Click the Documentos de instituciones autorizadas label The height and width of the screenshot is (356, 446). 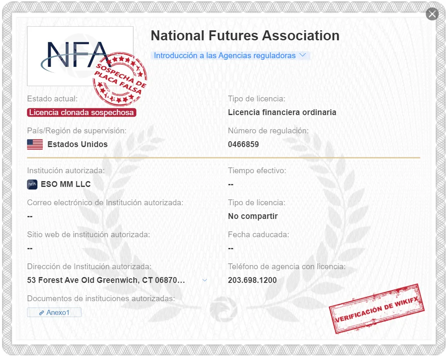(101, 299)
